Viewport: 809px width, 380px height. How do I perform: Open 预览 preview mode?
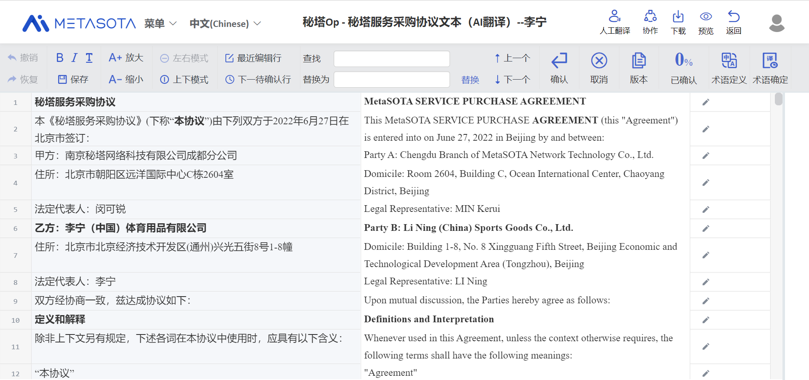(x=706, y=22)
